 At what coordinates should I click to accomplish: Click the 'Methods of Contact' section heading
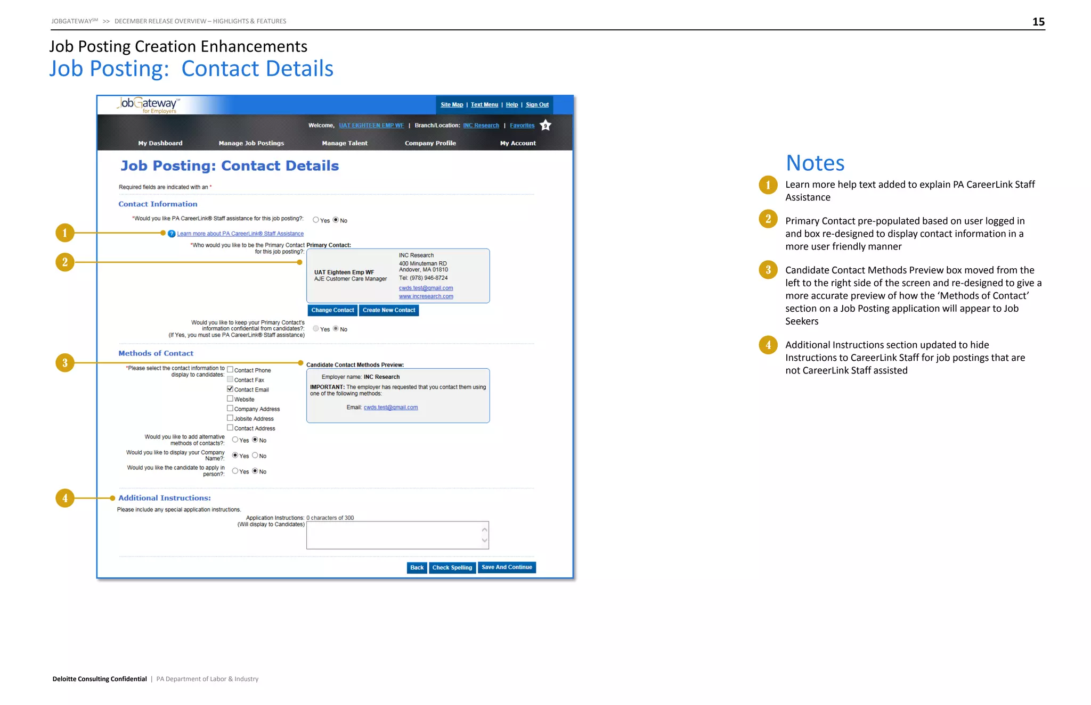156,353
